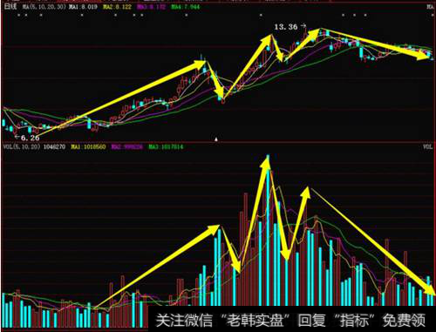436x332 pixels.
Task: Click the red hollow candle at the pullback low
Action: point(223,101)
